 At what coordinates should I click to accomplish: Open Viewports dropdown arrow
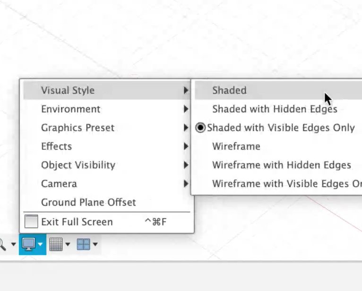pos(95,244)
